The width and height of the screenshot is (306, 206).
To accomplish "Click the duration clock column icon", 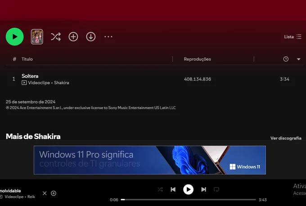I will (x=286, y=59).
